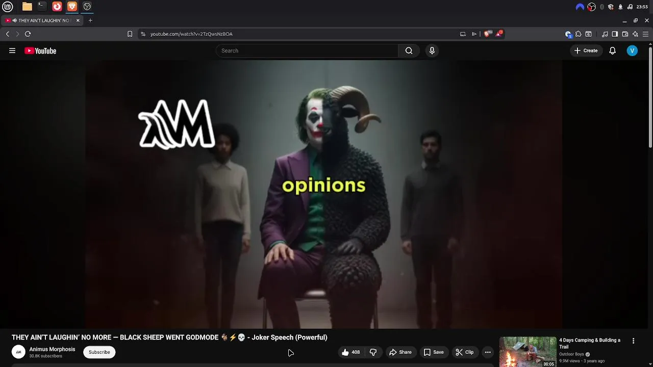Launch the terminal from the panel
653x367 pixels.
tap(42, 7)
